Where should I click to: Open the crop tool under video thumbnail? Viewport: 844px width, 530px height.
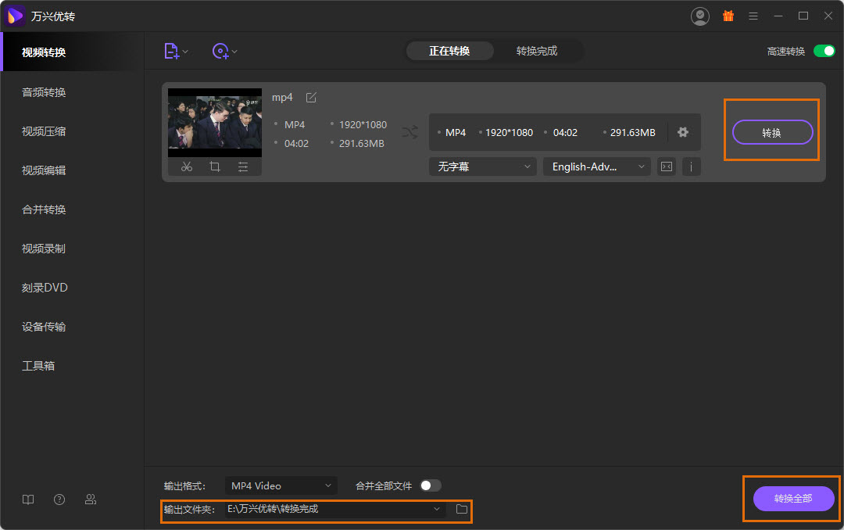(x=214, y=167)
